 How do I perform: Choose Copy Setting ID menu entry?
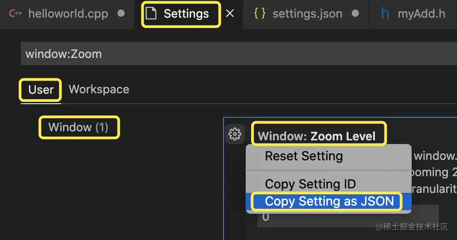310,184
